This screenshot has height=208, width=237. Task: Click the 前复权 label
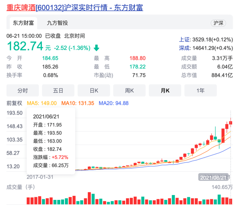pos(14,103)
